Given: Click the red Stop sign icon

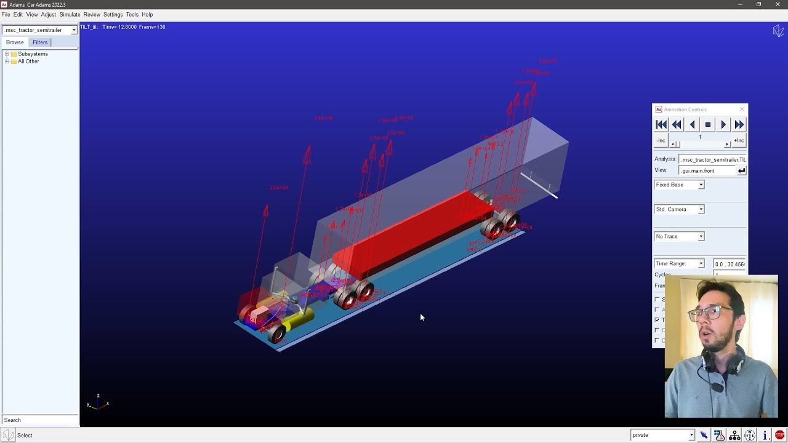Looking at the screenshot, I should tap(780, 435).
